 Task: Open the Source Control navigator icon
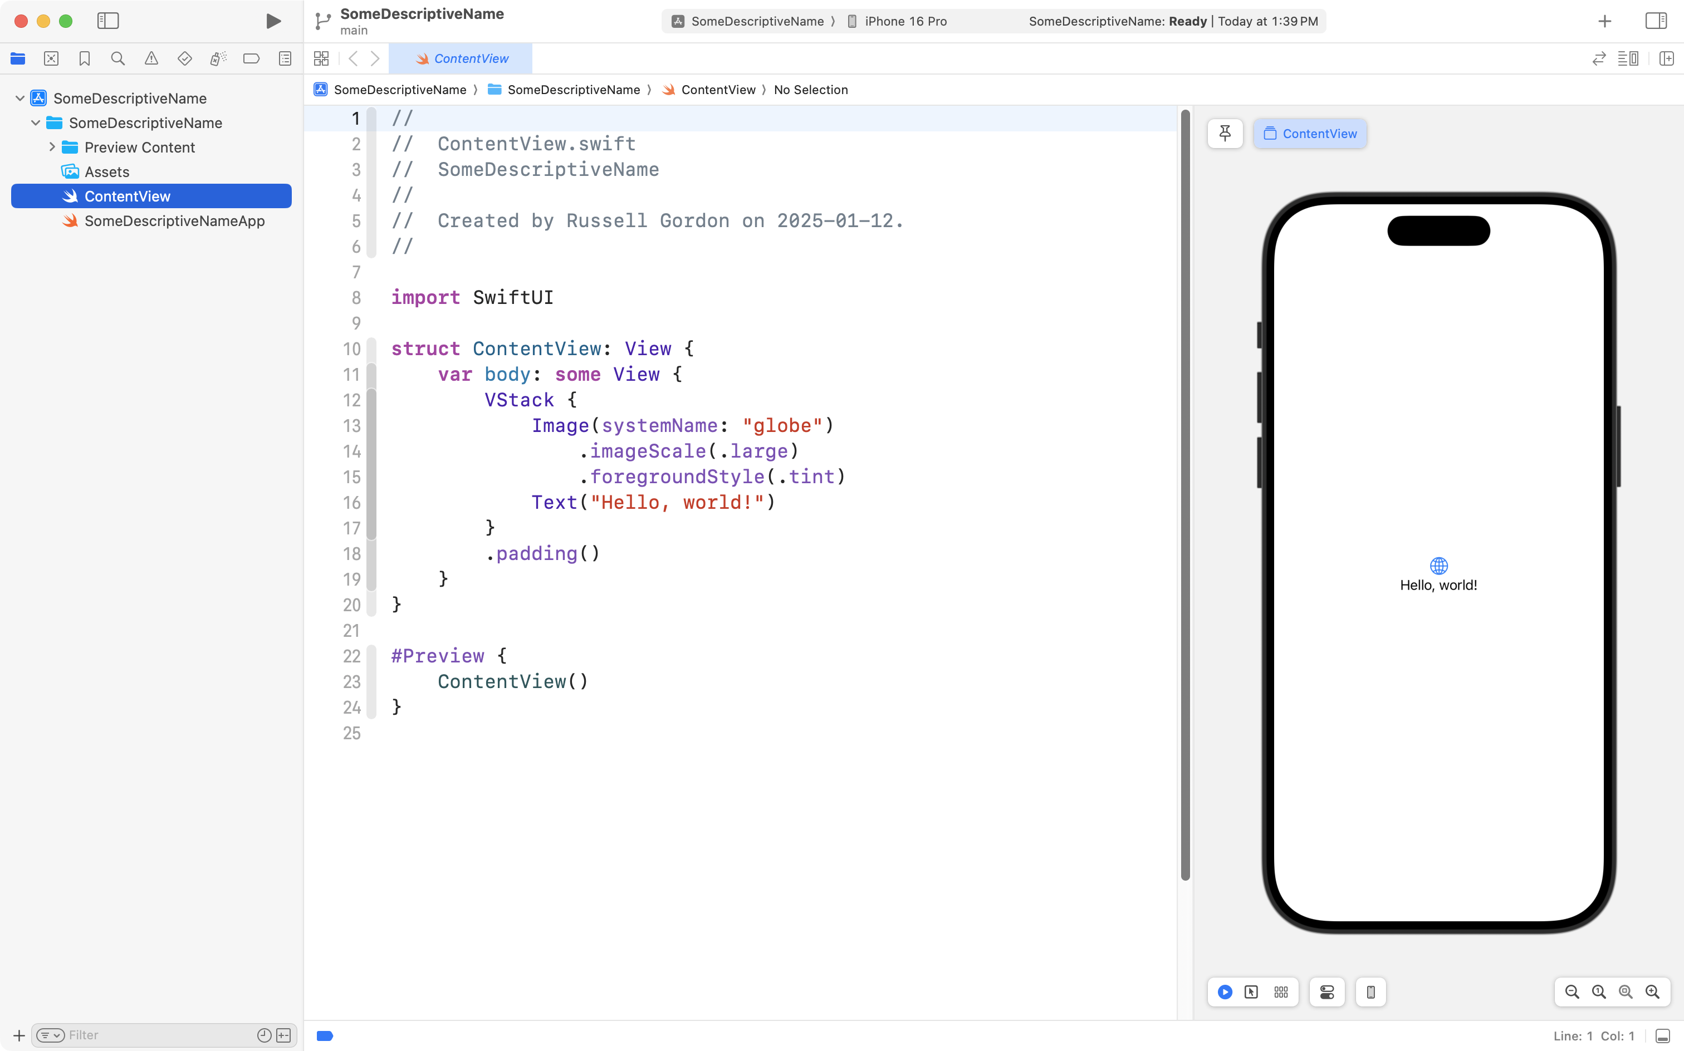coord(51,58)
